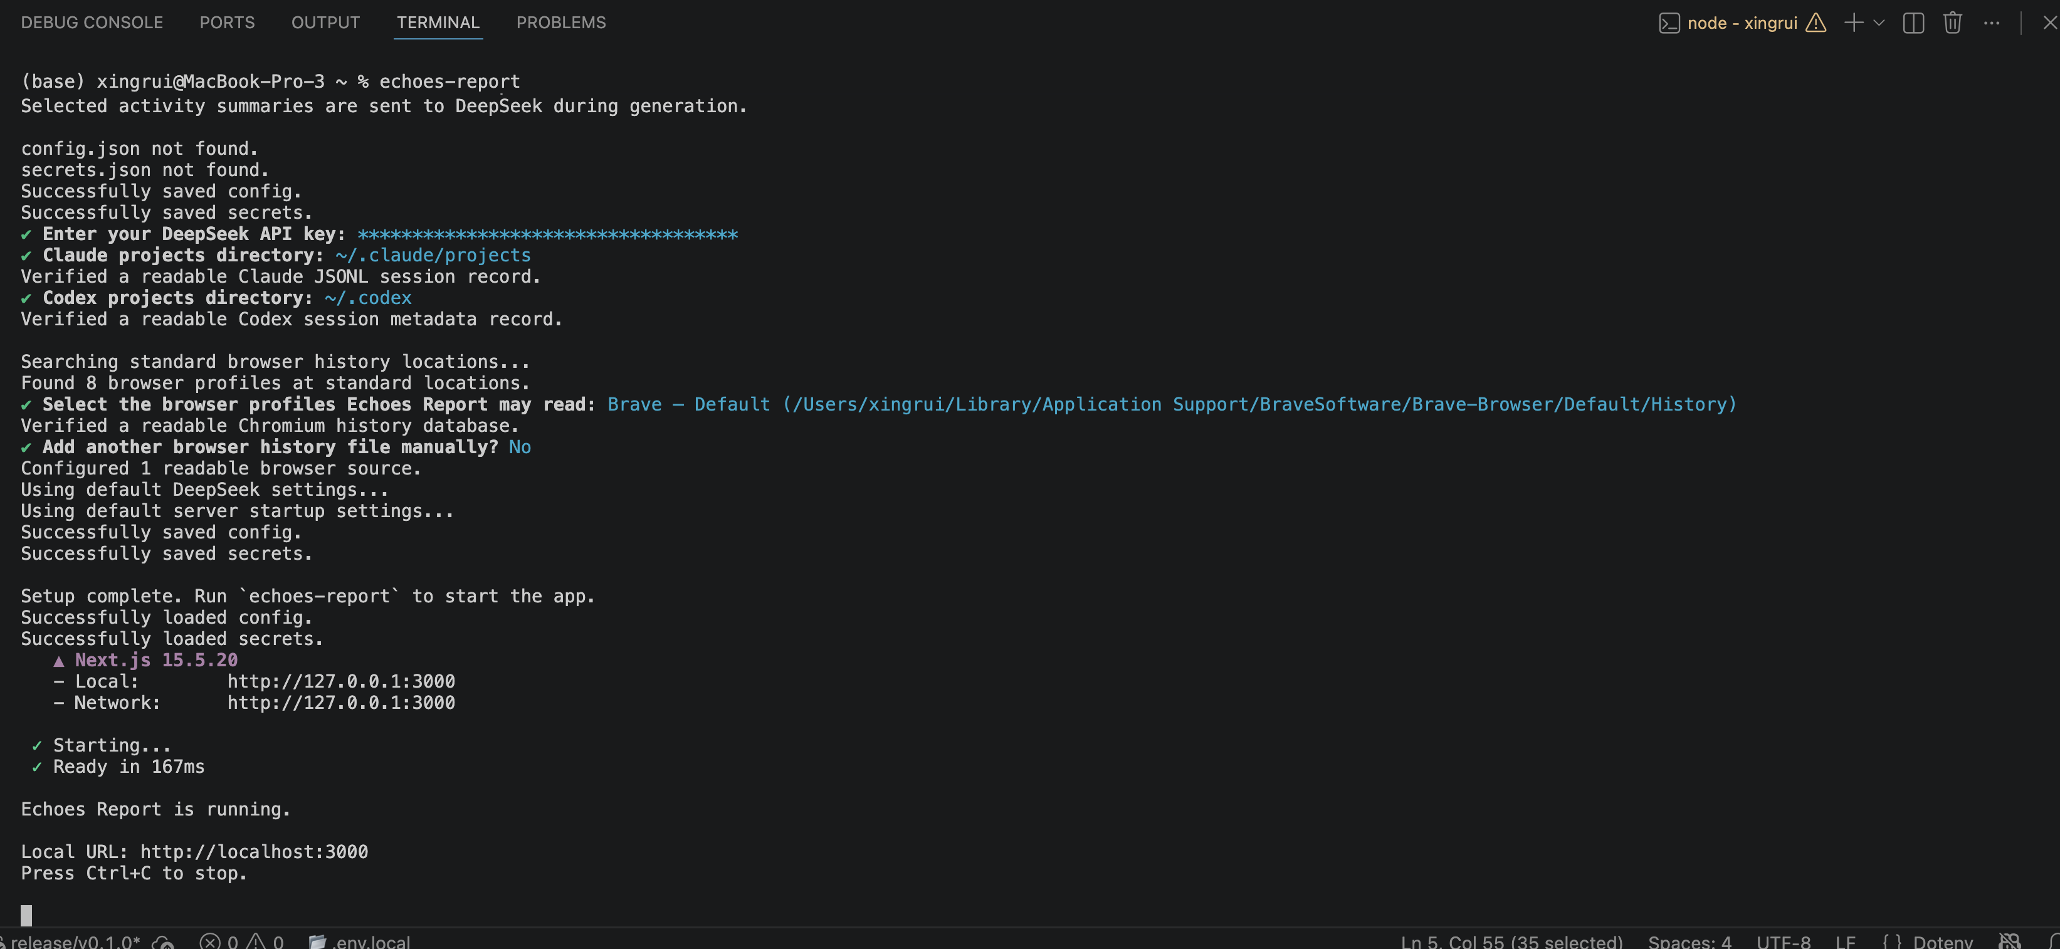Open the Local http://127.0.0.1:3000 link
This screenshot has width=2060, height=949.
pos(342,681)
